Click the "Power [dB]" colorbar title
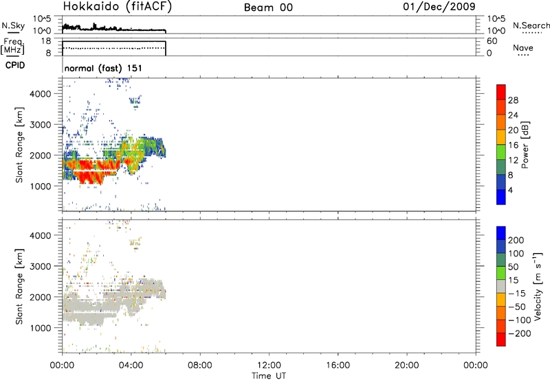550x380 pixels. [x=525, y=145]
